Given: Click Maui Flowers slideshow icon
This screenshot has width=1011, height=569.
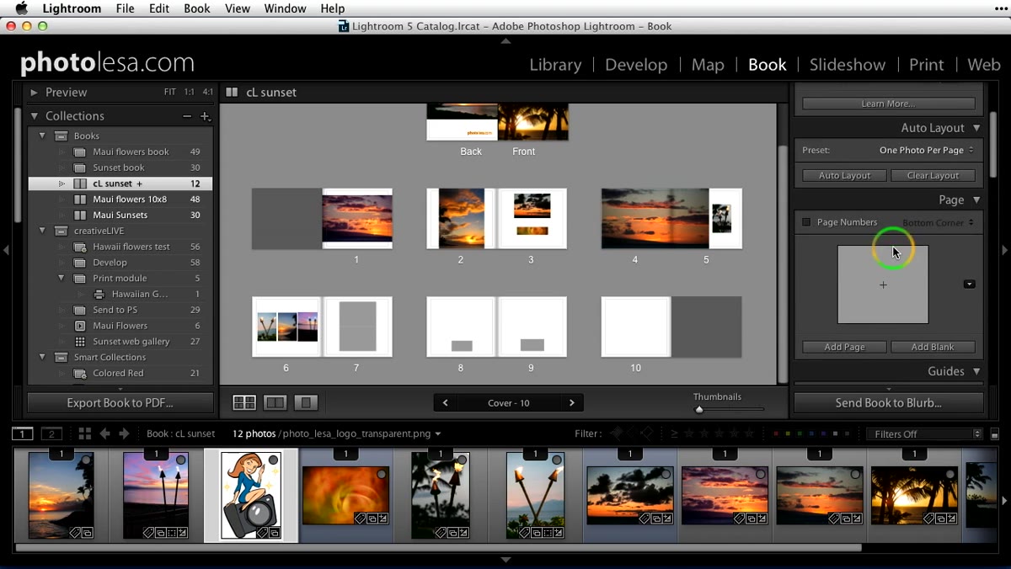Looking at the screenshot, I should pyautogui.click(x=80, y=326).
